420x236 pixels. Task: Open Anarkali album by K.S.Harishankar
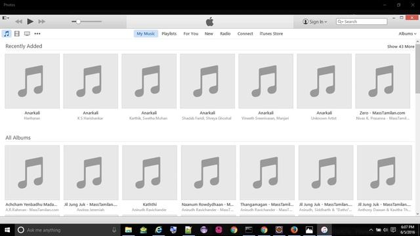click(x=91, y=81)
